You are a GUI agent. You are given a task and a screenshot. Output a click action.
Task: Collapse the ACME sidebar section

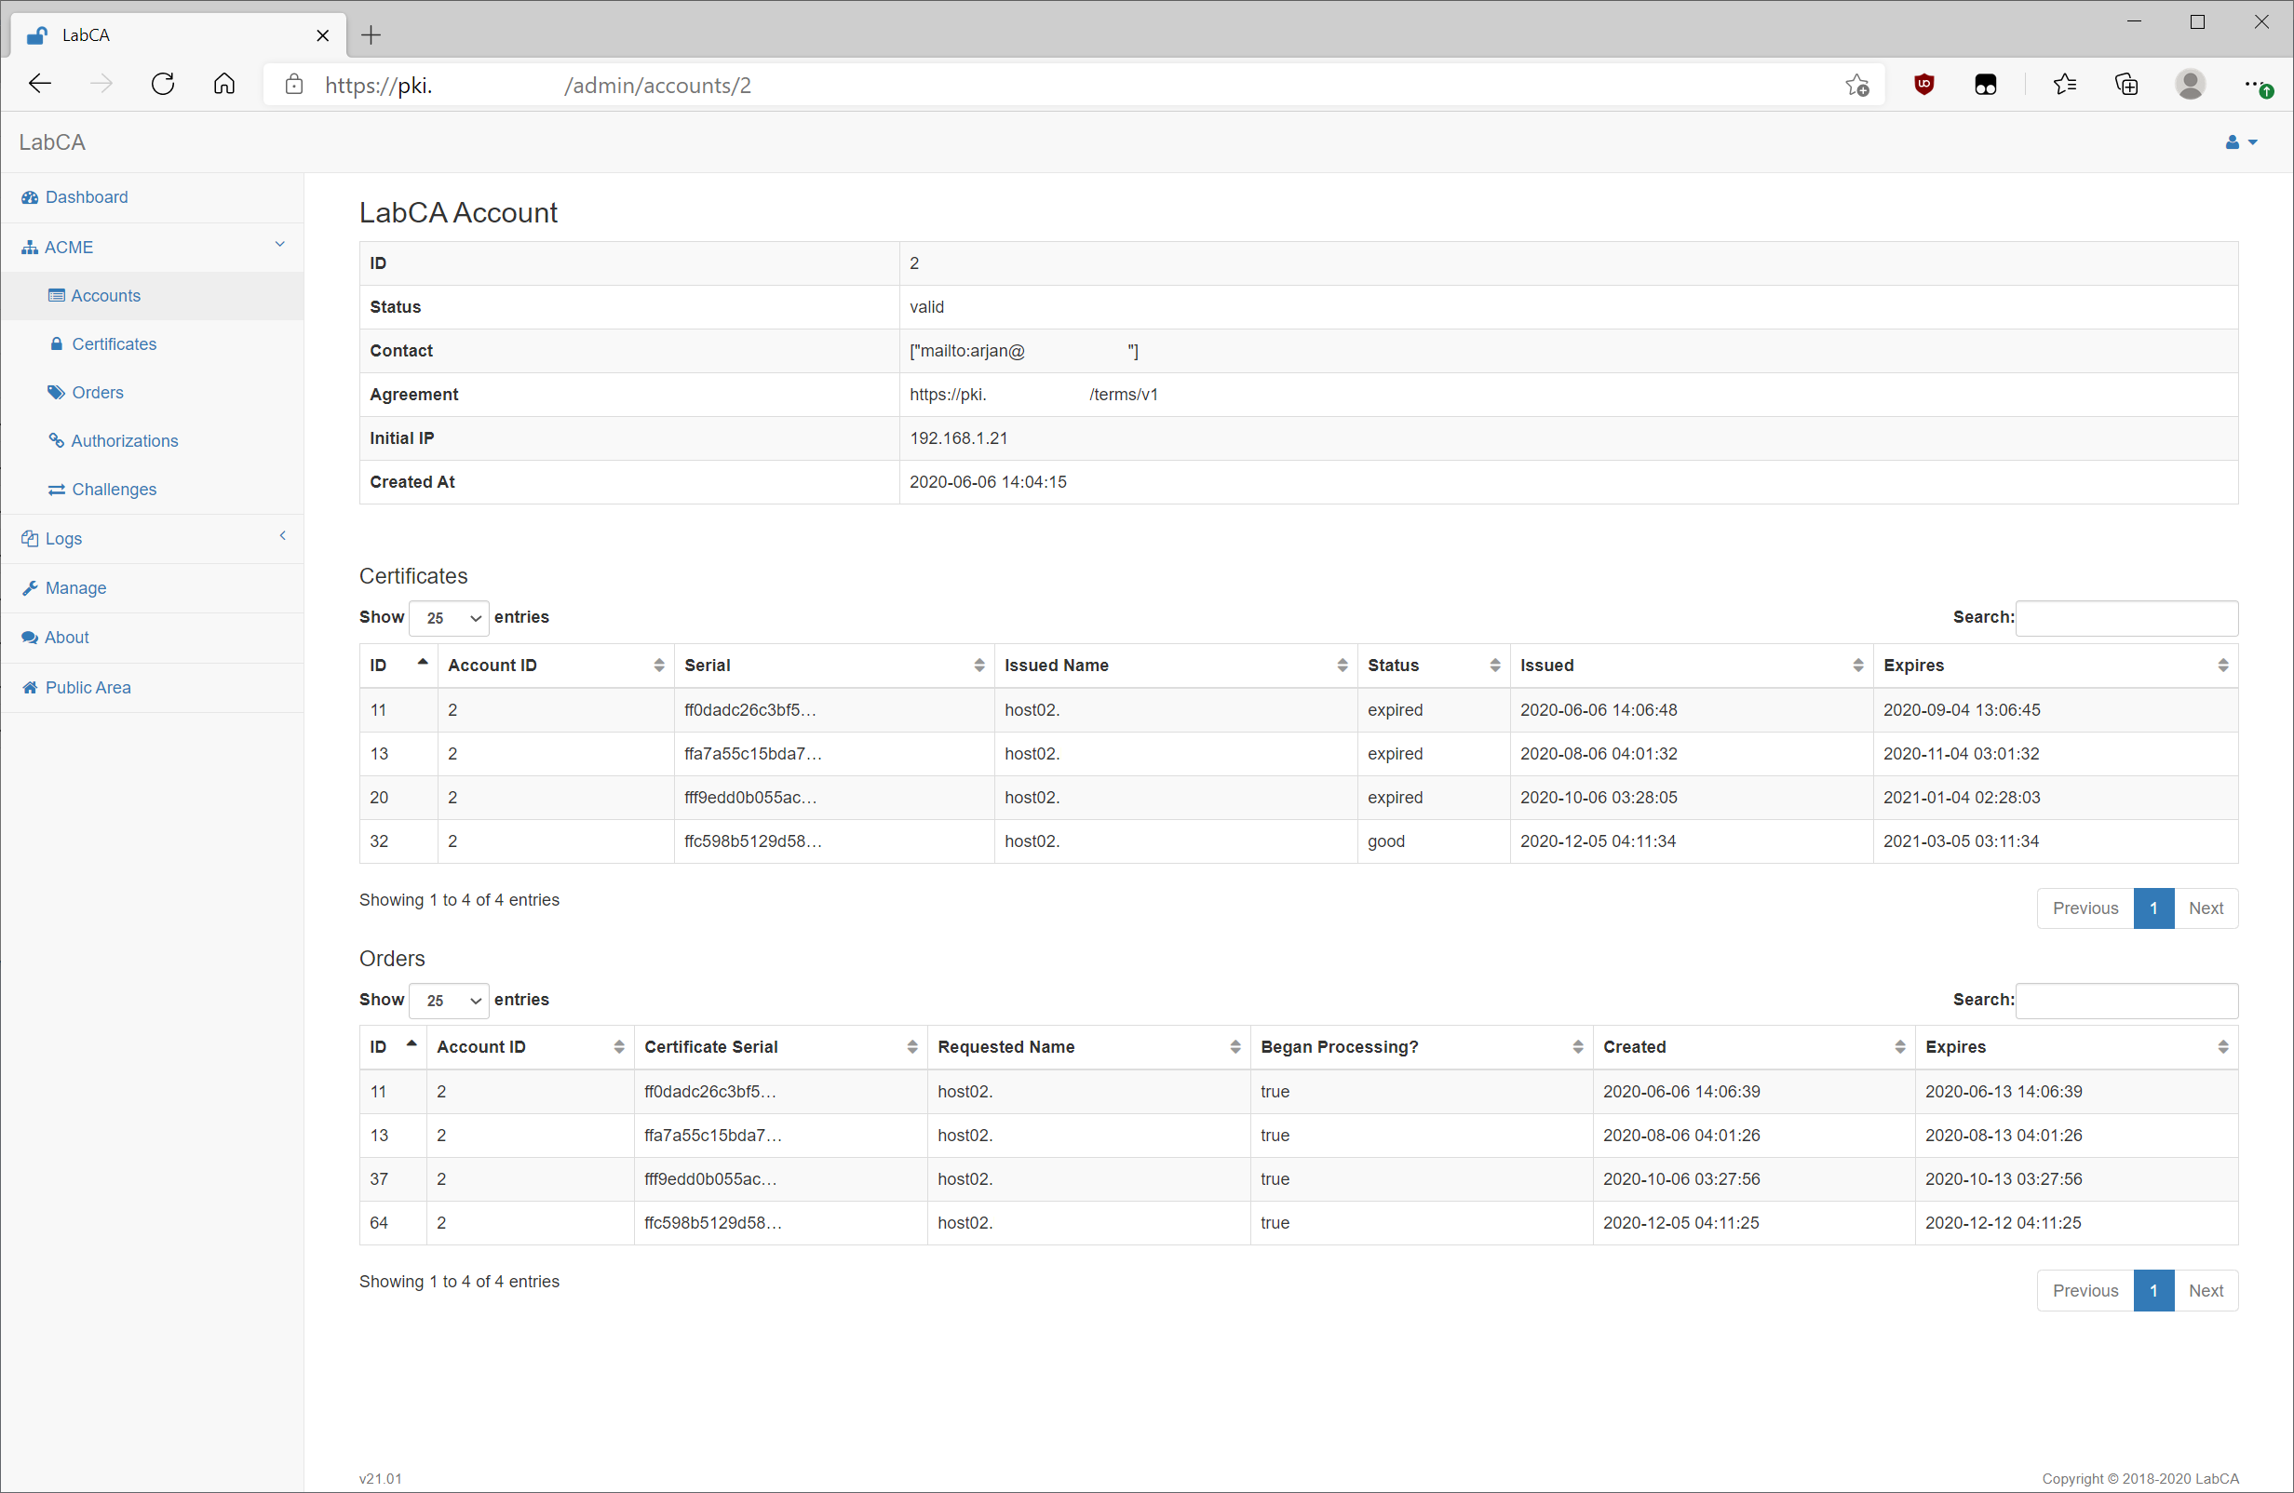[279, 245]
